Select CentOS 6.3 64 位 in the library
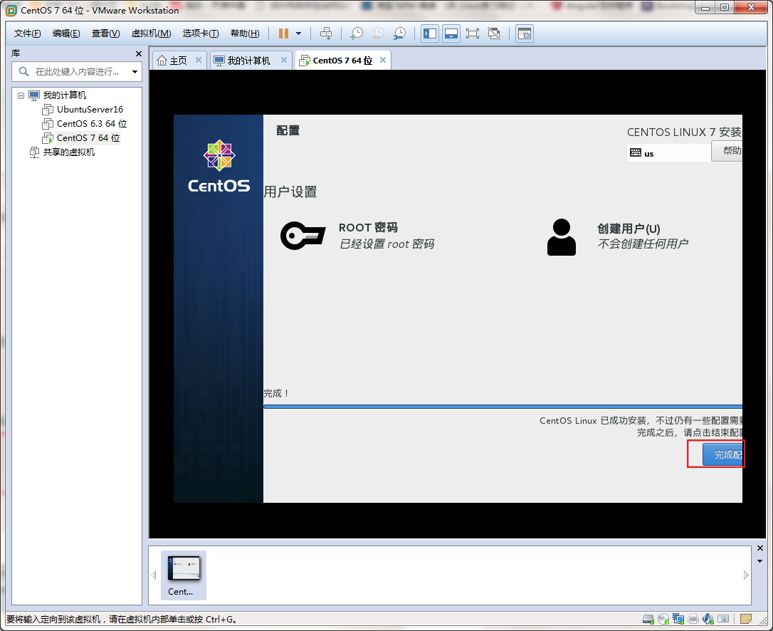The height and width of the screenshot is (631, 773). (x=92, y=124)
